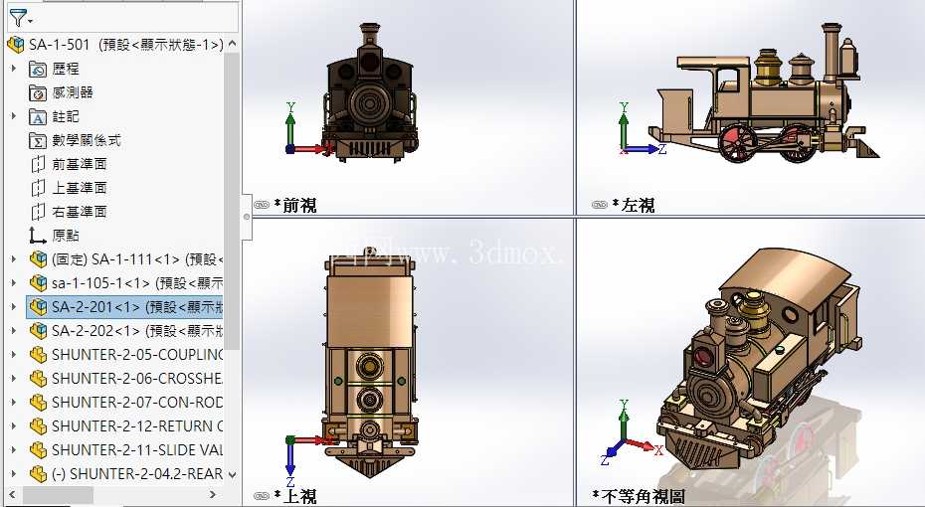Screen dimensions: 925x507
Task: Click the locomotive in the left view
Action: (x=764, y=94)
